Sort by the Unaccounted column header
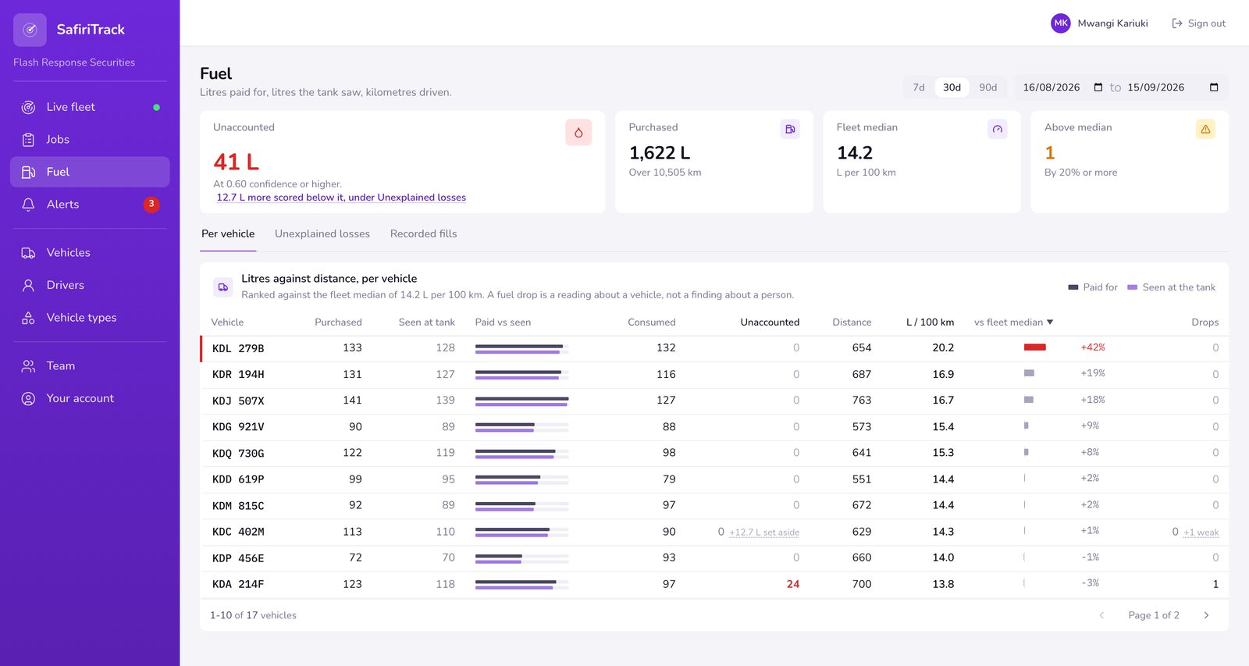Screen dimensions: 1249x666 point(770,322)
